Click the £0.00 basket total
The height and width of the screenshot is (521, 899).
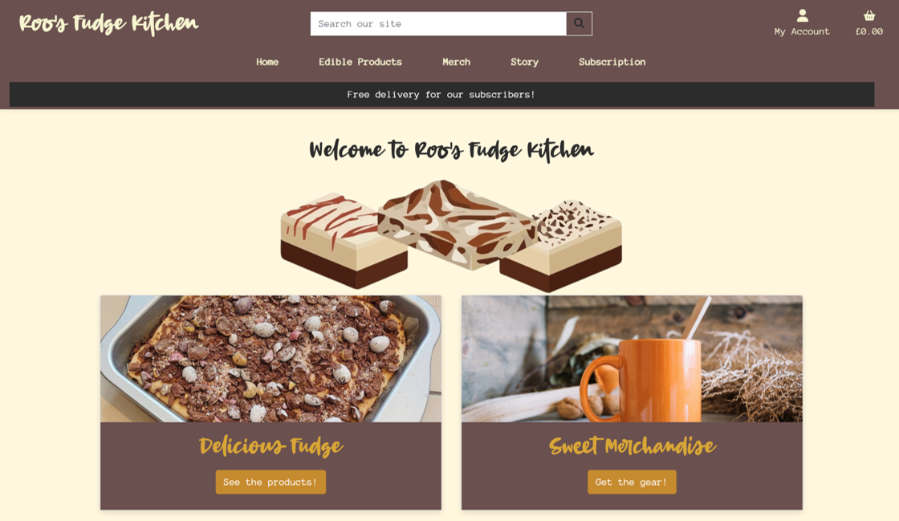coord(869,31)
